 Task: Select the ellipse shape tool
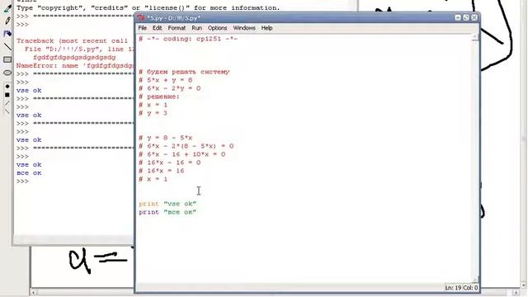7,73
